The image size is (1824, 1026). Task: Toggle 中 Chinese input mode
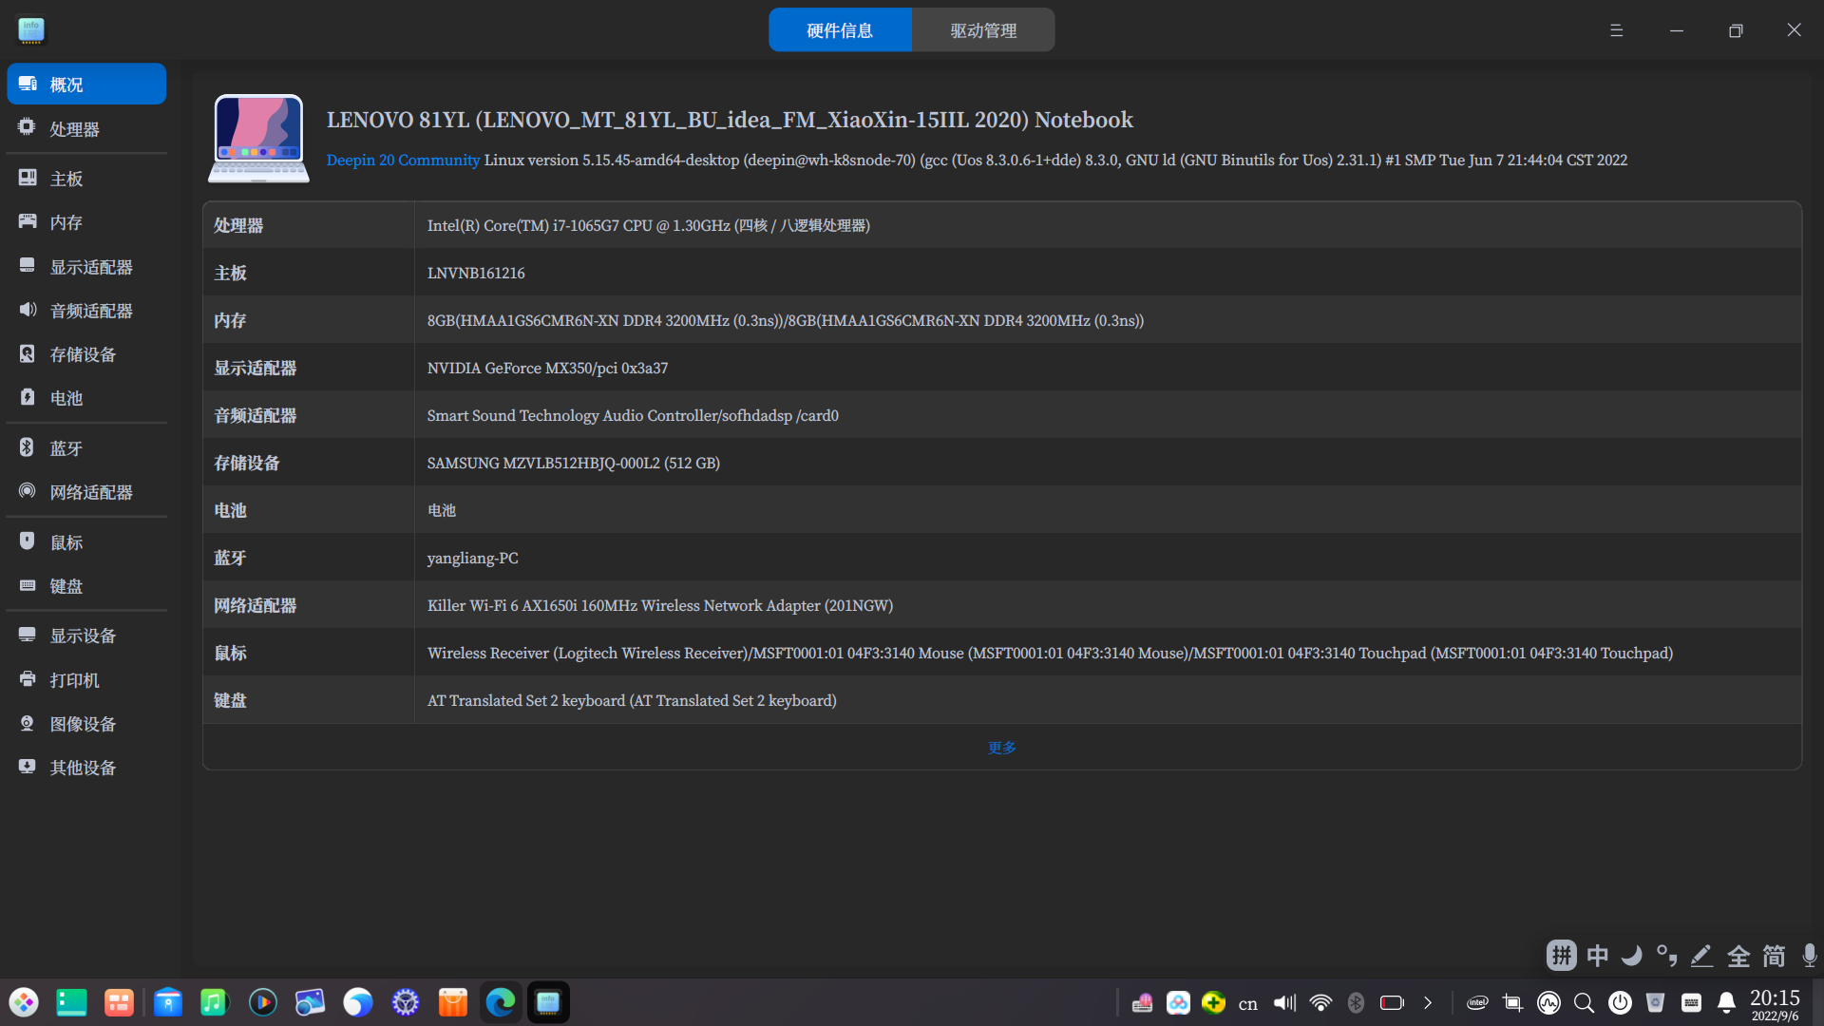click(1597, 956)
